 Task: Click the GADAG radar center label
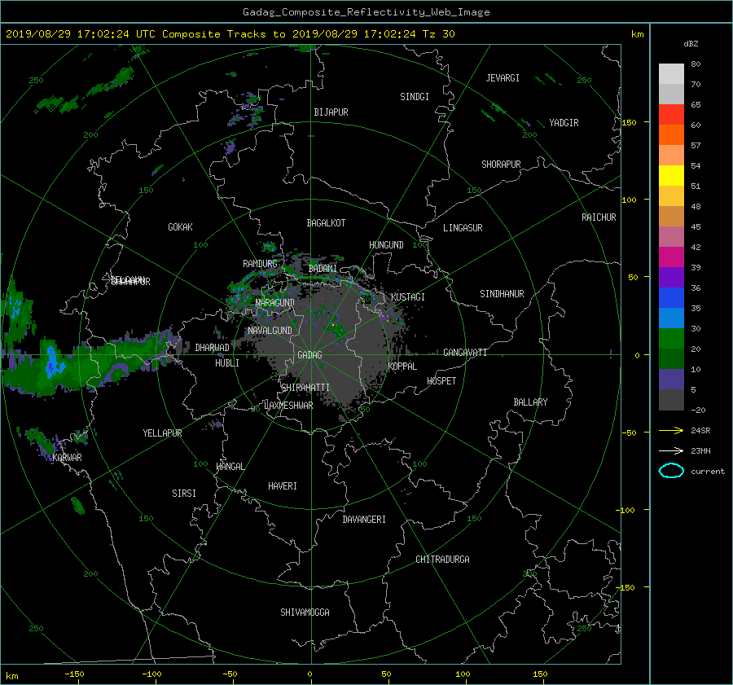pyautogui.click(x=310, y=355)
